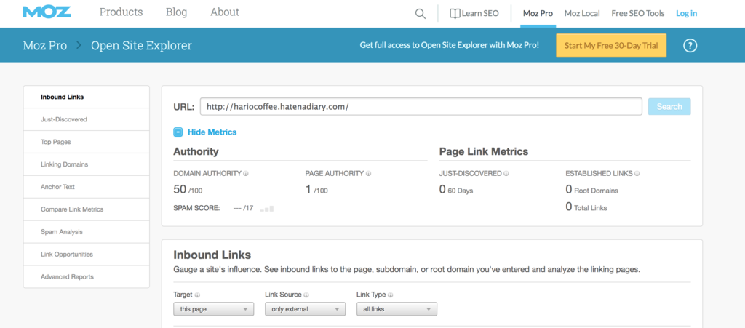Click the Hide Metrics minus icon
Screen dimensions: 745x328
click(x=178, y=132)
